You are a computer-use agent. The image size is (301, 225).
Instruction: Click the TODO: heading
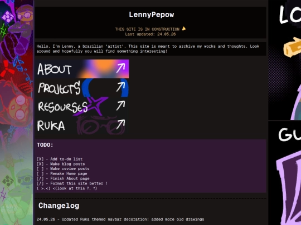45,145
